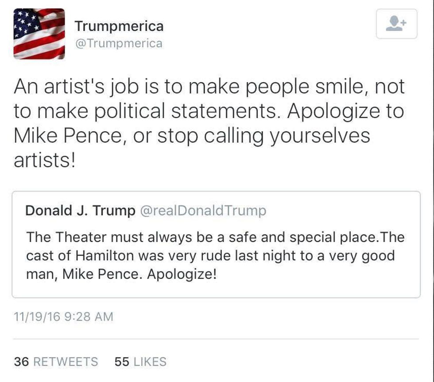Viewport: 434px width, 382px height.
Task: Click Donald J. Trump's name in quote
Action: click(x=80, y=210)
